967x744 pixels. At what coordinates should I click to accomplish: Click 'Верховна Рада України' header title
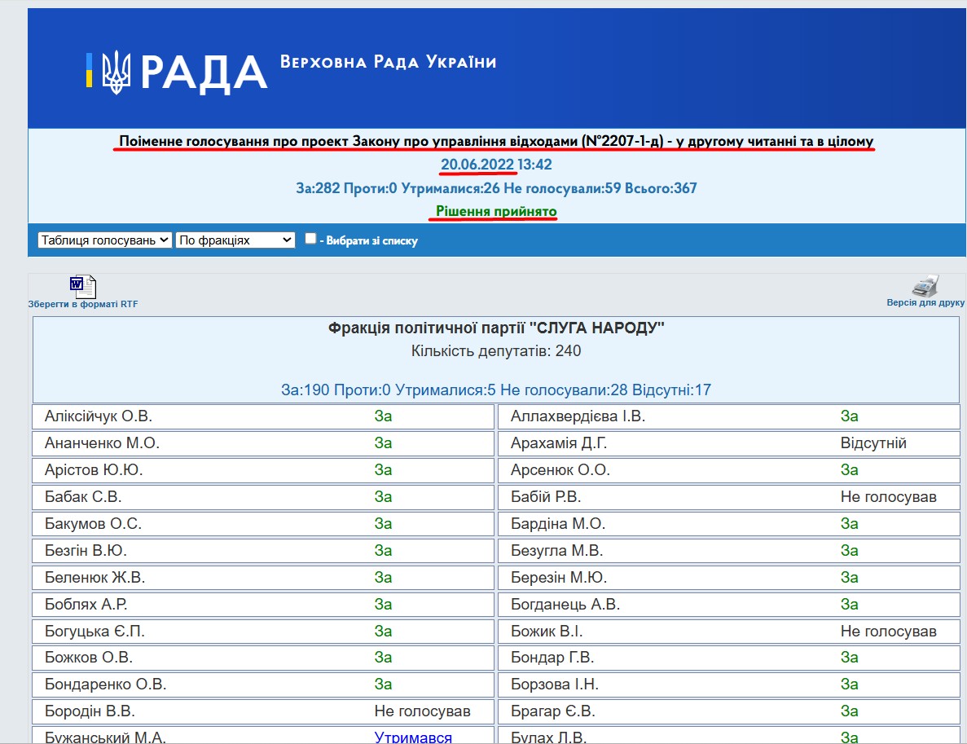[388, 62]
